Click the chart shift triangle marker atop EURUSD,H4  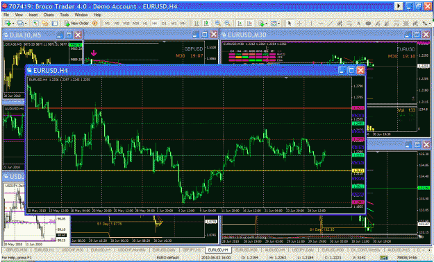coord(287,78)
